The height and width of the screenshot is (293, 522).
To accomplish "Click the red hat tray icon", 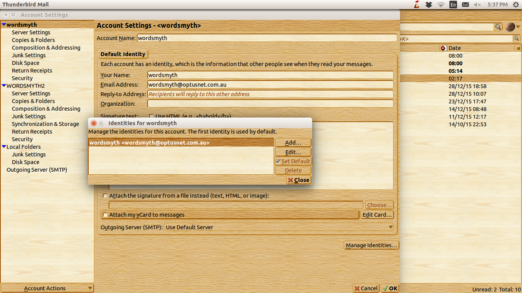I will coord(417,5).
